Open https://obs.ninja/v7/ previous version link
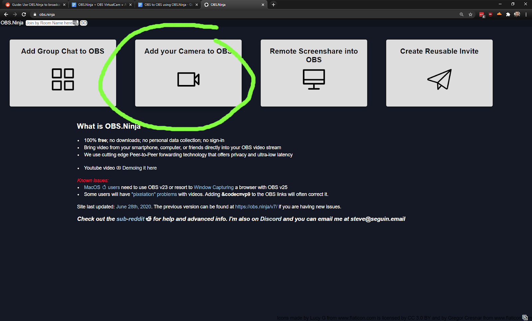This screenshot has height=321, width=532. (256, 206)
